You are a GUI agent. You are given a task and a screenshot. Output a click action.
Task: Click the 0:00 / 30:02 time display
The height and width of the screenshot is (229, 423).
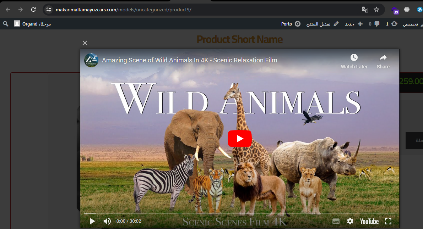click(x=129, y=221)
